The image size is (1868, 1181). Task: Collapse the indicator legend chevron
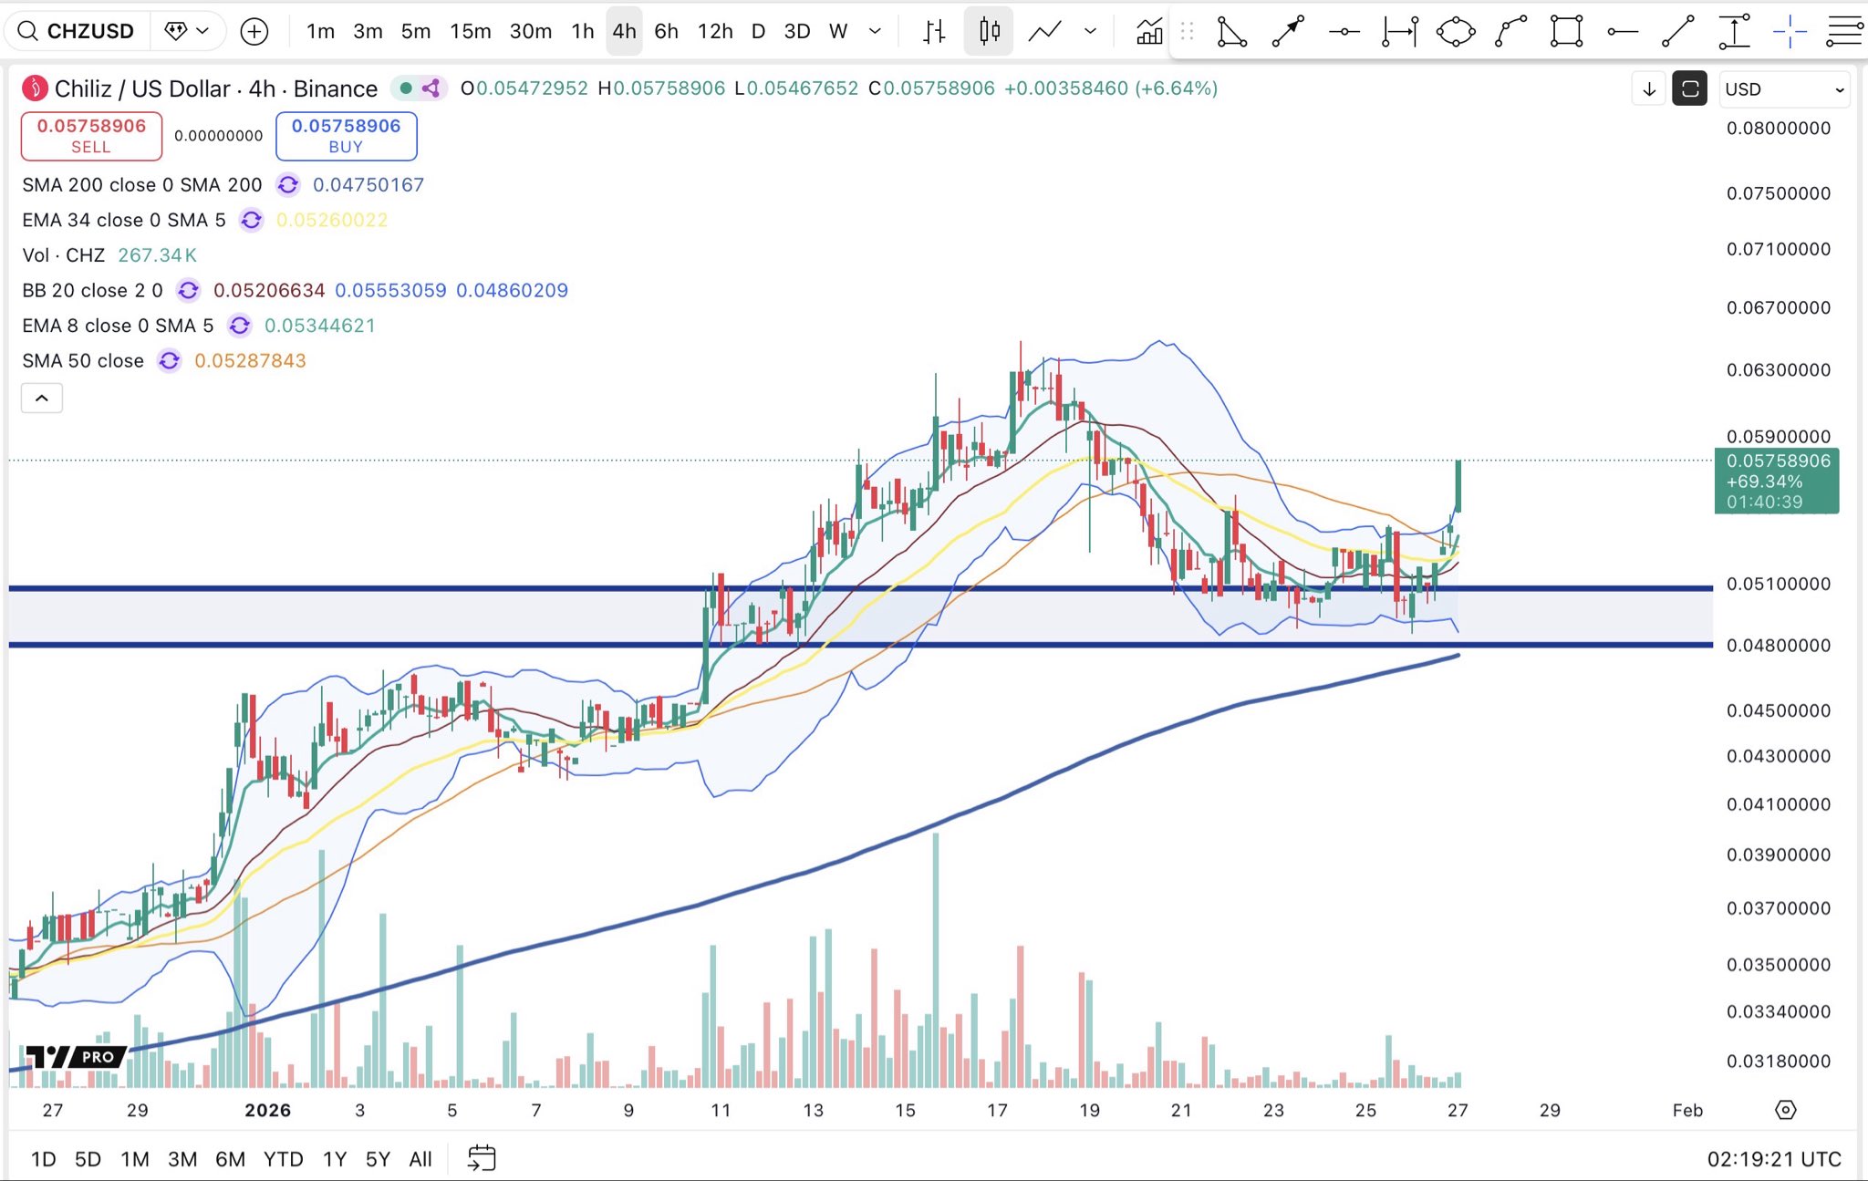(x=42, y=399)
